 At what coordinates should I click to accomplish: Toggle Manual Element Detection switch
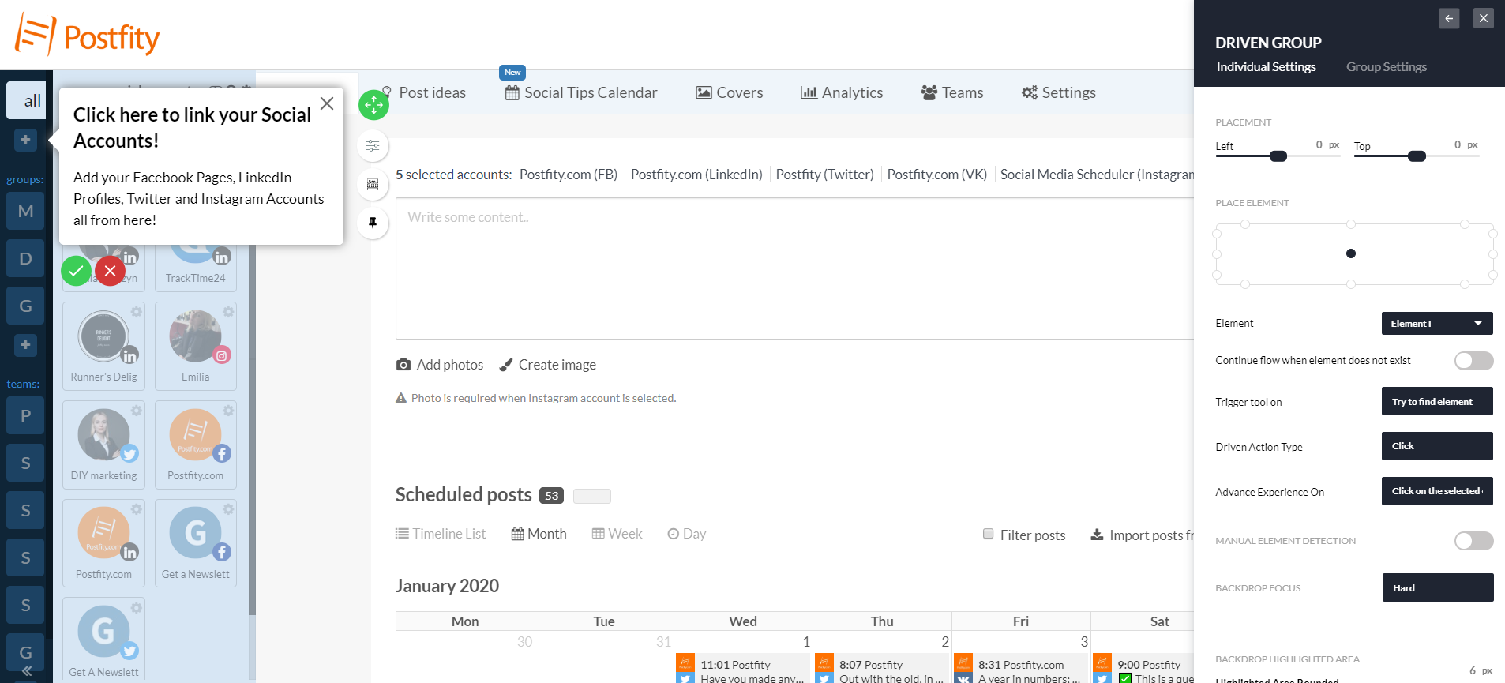pyautogui.click(x=1473, y=541)
